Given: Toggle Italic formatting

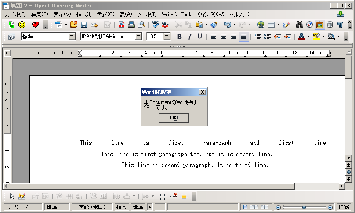Looking at the screenshot, I should pos(190,36).
